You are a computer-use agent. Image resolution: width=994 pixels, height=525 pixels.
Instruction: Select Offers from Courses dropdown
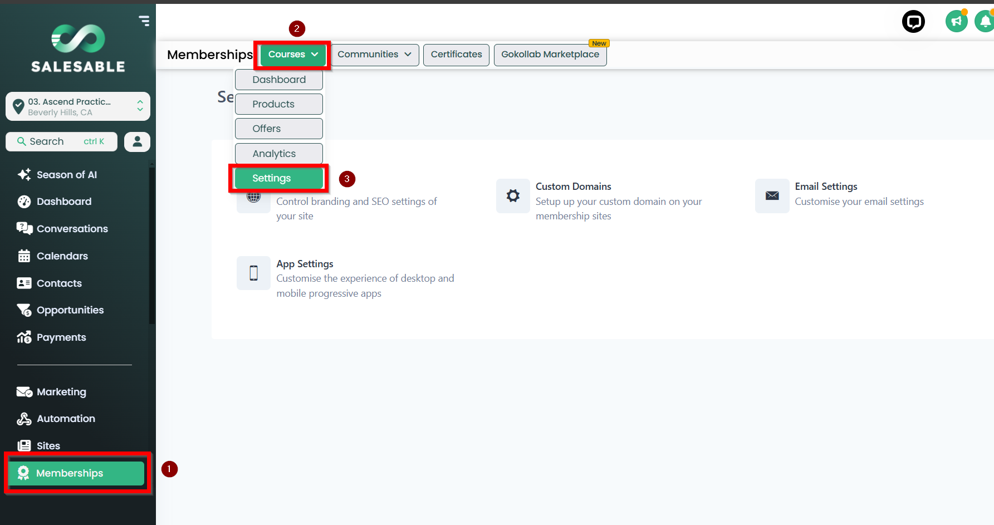tap(279, 129)
